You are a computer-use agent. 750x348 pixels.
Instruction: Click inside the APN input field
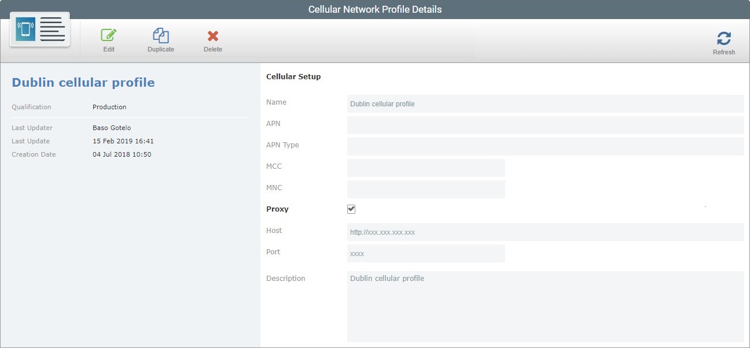(x=544, y=125)
